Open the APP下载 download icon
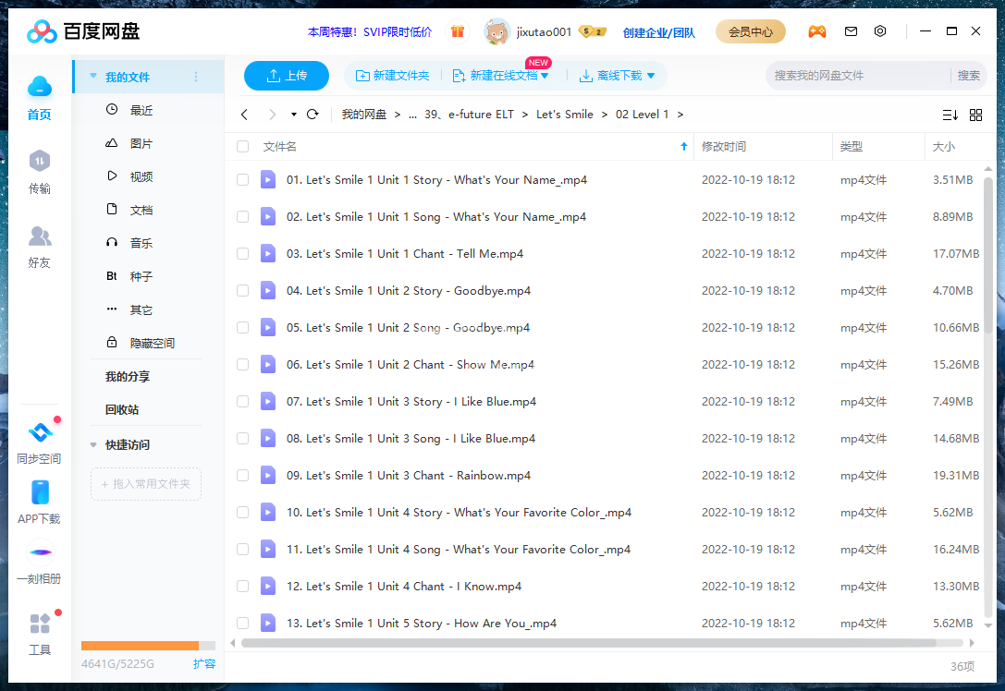Viewport: 1005px width, 691px height. click(40, 497)
